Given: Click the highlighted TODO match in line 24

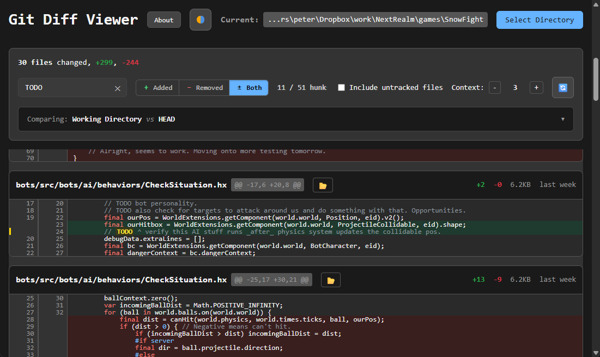Looking at the screenshot, I should [125, 232].
